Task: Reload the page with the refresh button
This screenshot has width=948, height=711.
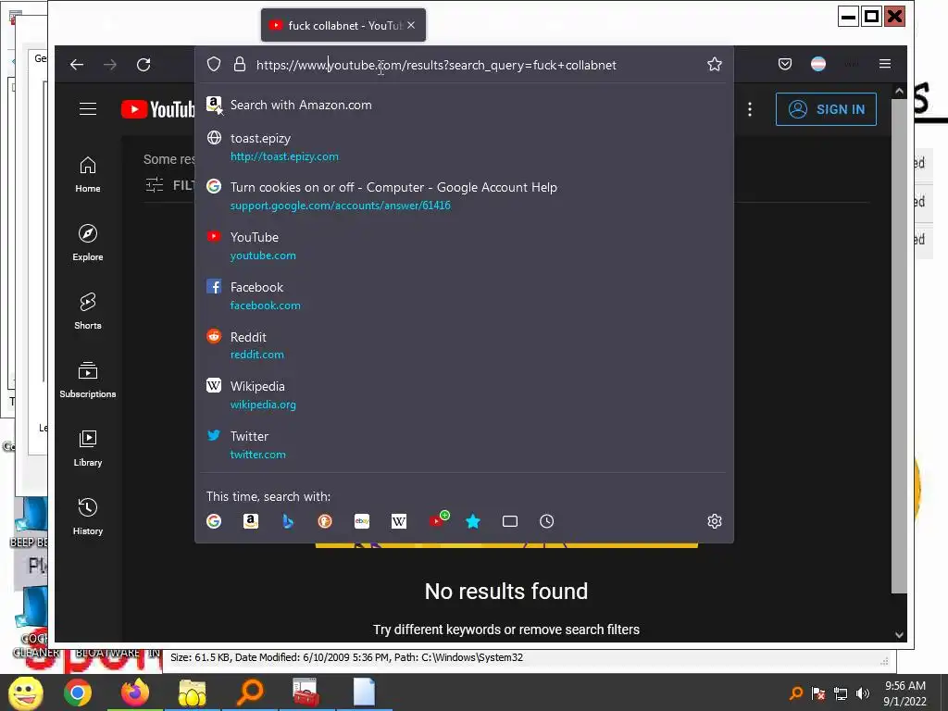Action: coord(143,65)
